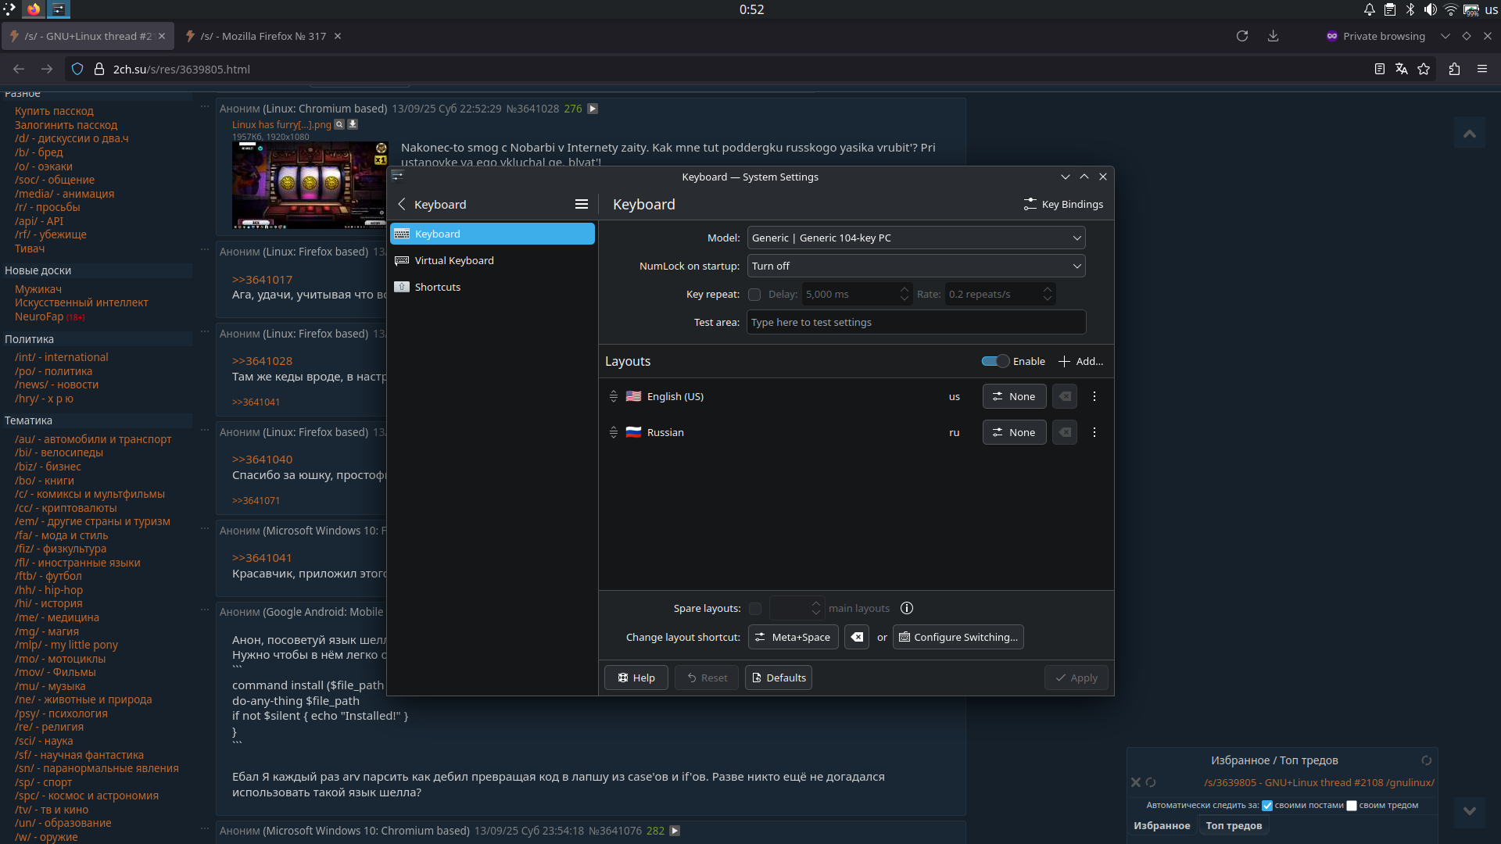Image resolution: width=1501 pixels, height=844 pixels.
Task: Switch to the Mozilla Firefox № 317 tab
Action: 263,36
